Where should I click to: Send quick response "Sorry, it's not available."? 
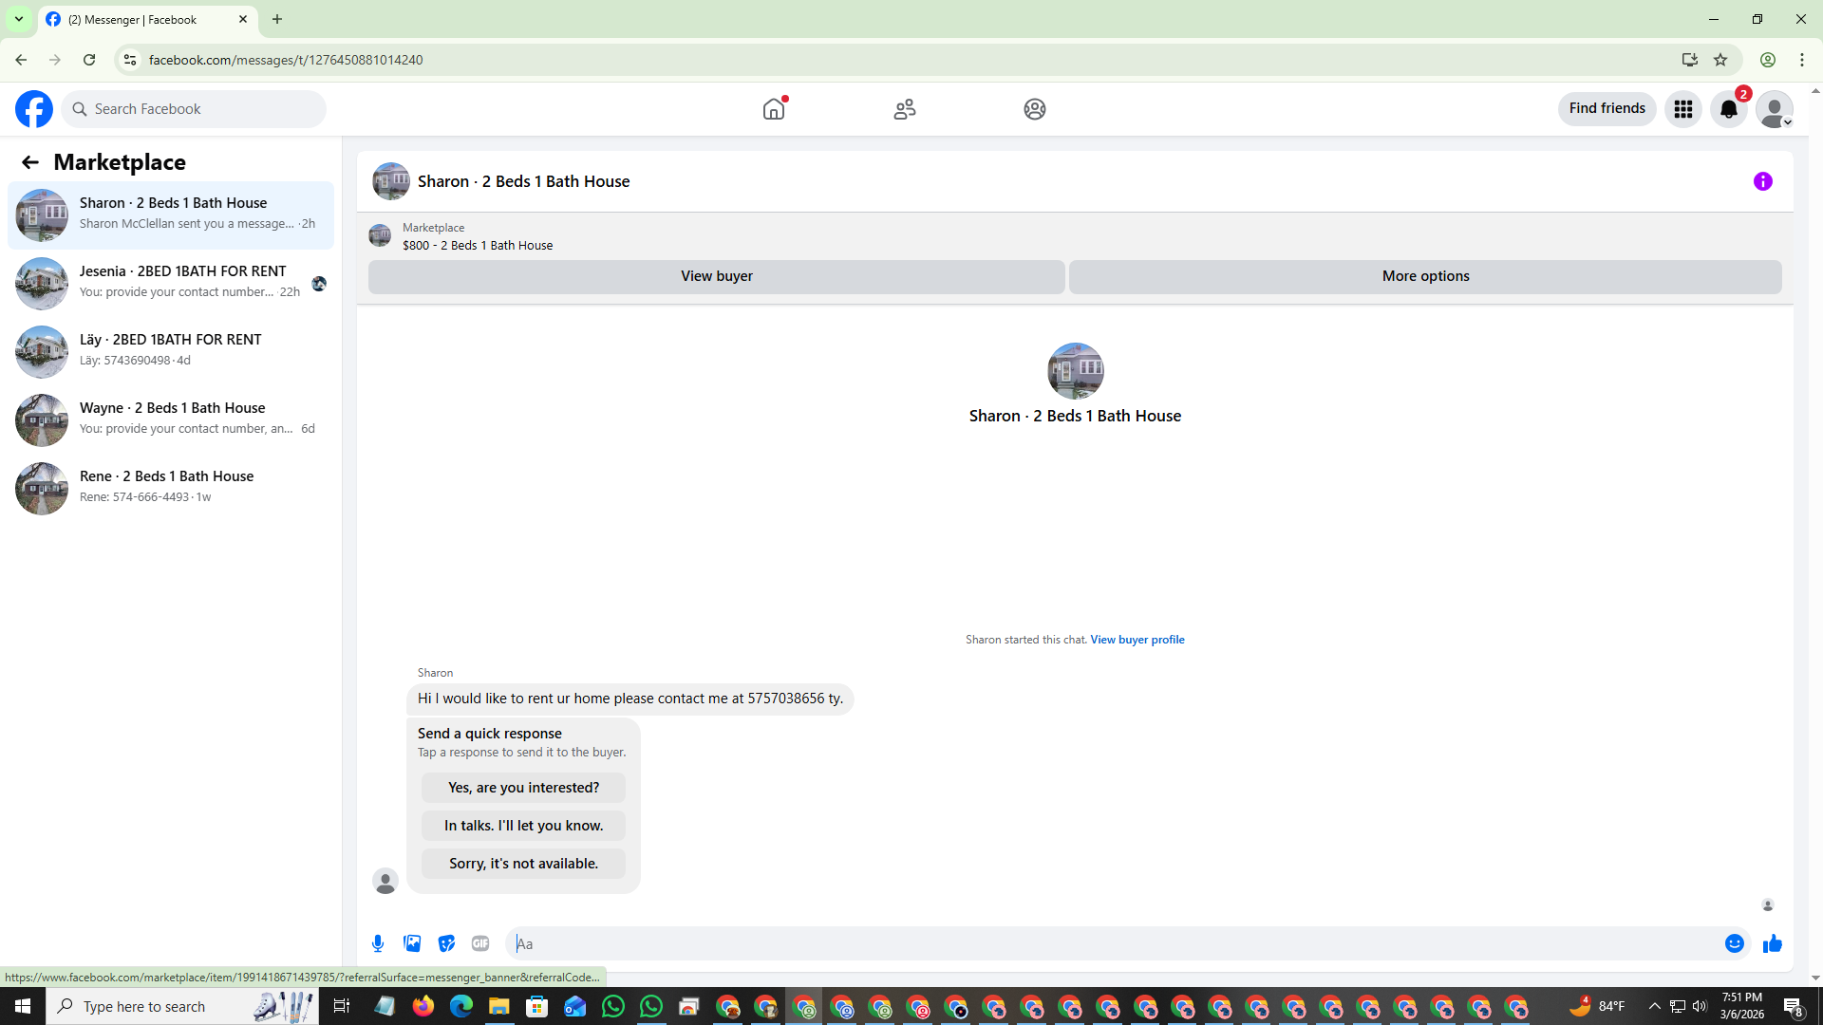point(523,864)
